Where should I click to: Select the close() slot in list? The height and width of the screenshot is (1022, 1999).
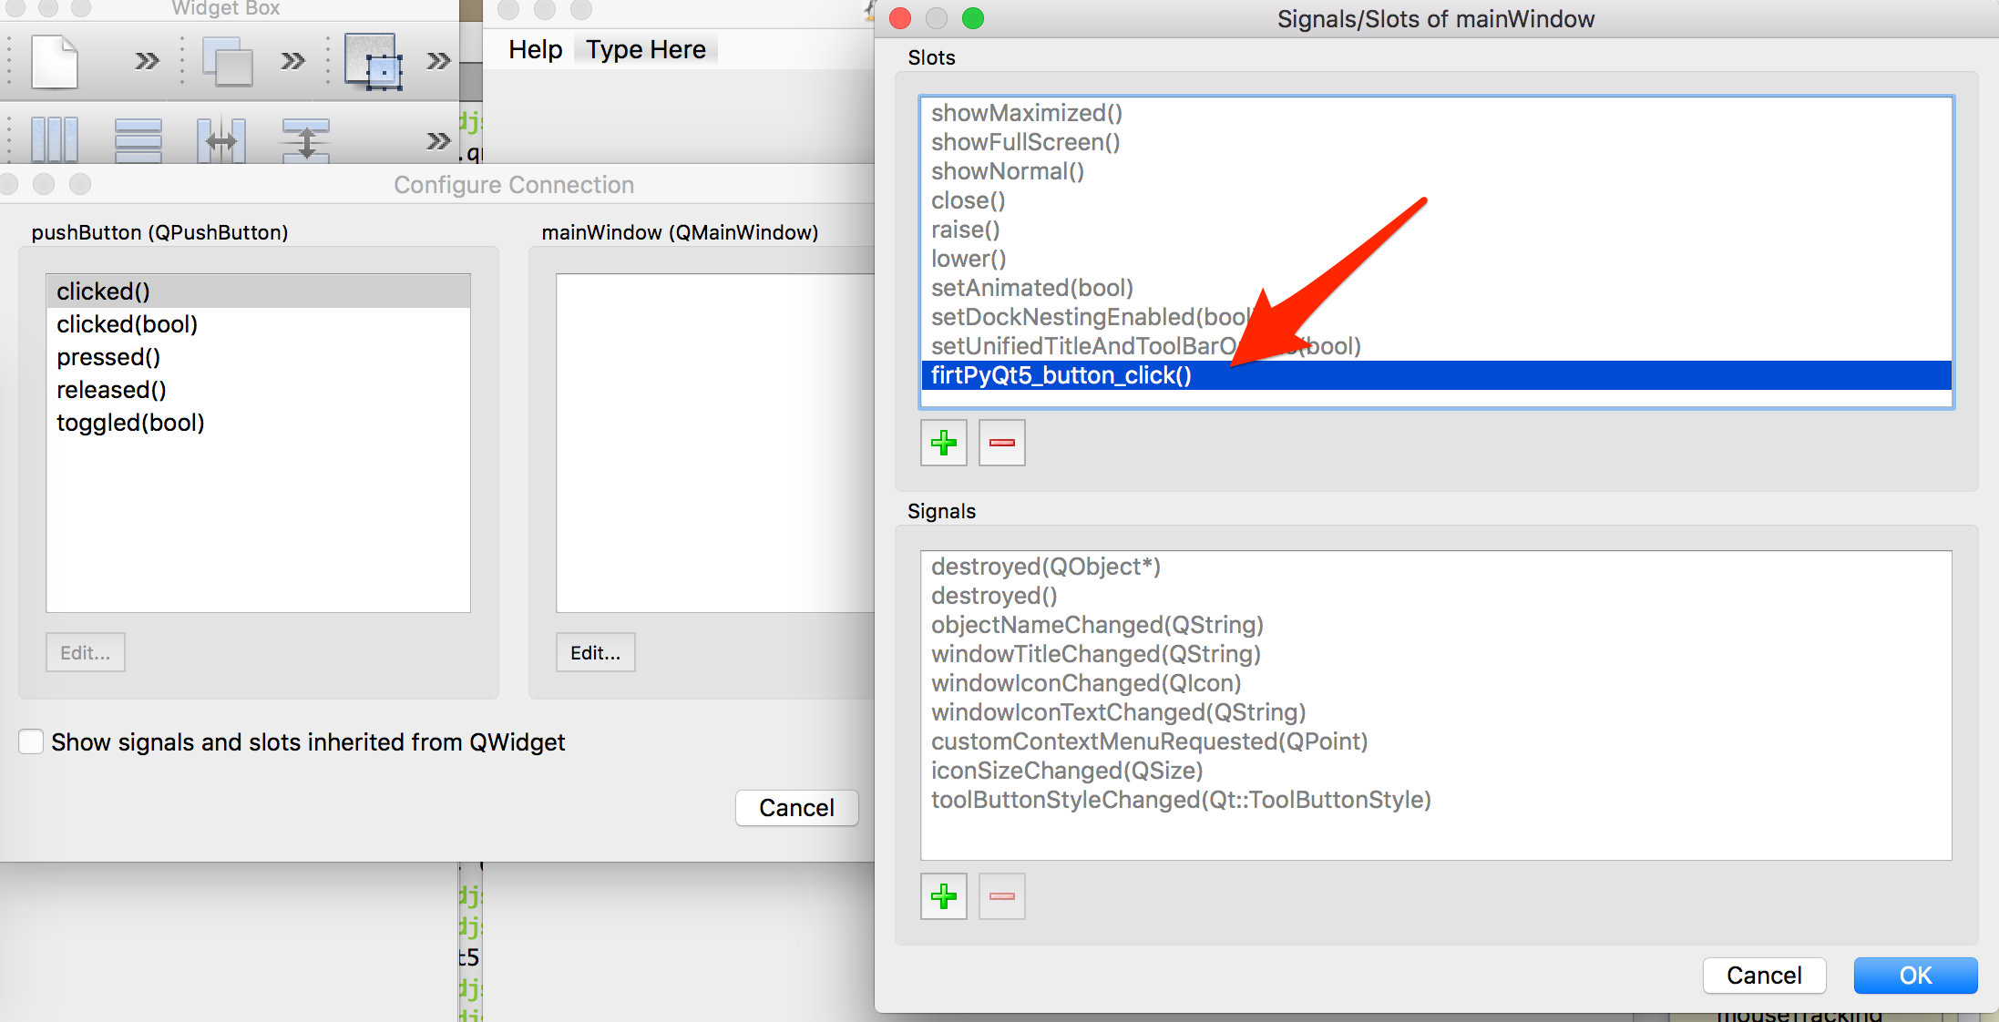pyautogui.click(x=968, y=200)
